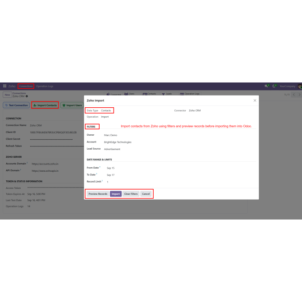Screen dimensions: 302x302
Task: Click the Preview Records button
Action: point(98,194)
